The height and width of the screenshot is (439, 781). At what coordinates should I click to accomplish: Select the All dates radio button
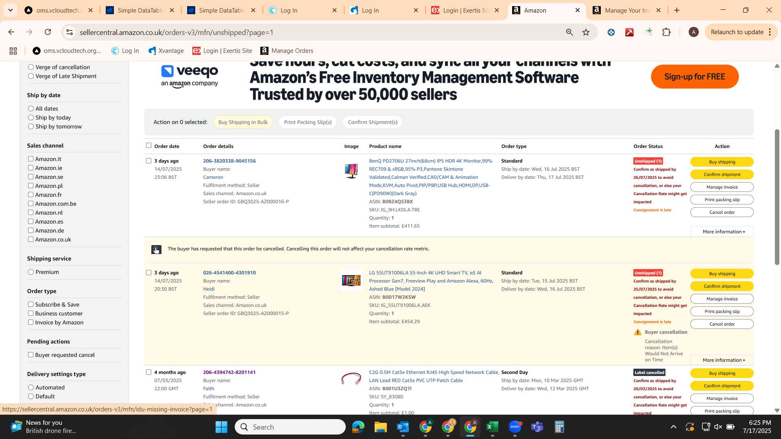click(31, 109)
